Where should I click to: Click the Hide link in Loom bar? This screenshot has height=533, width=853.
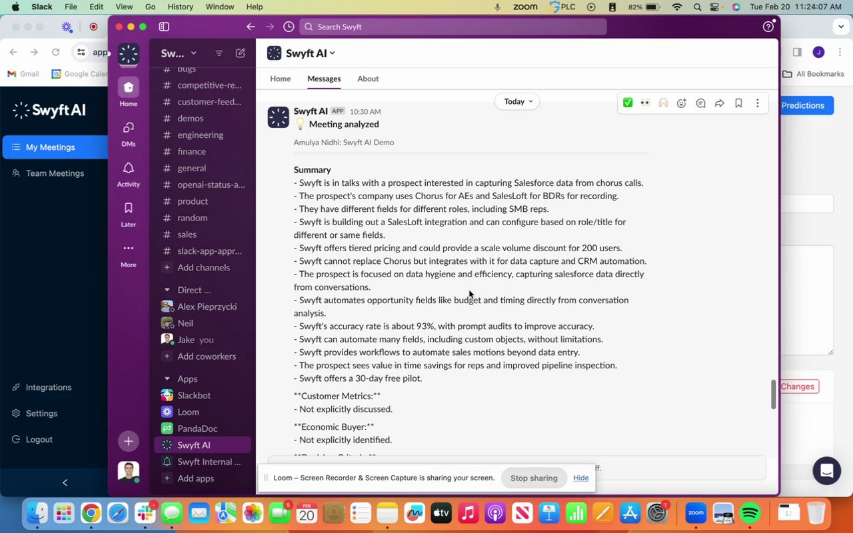(581, 478)
